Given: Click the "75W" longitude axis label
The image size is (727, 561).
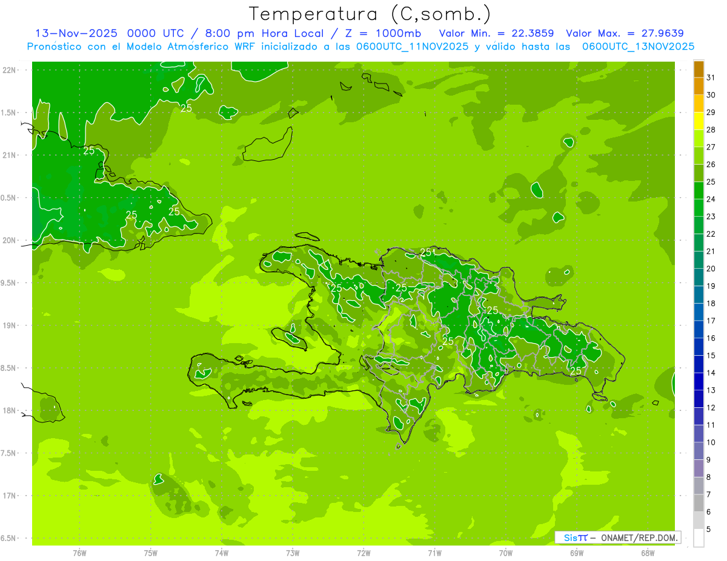Looking at the screenshot, I should click(x=151, y=553).
